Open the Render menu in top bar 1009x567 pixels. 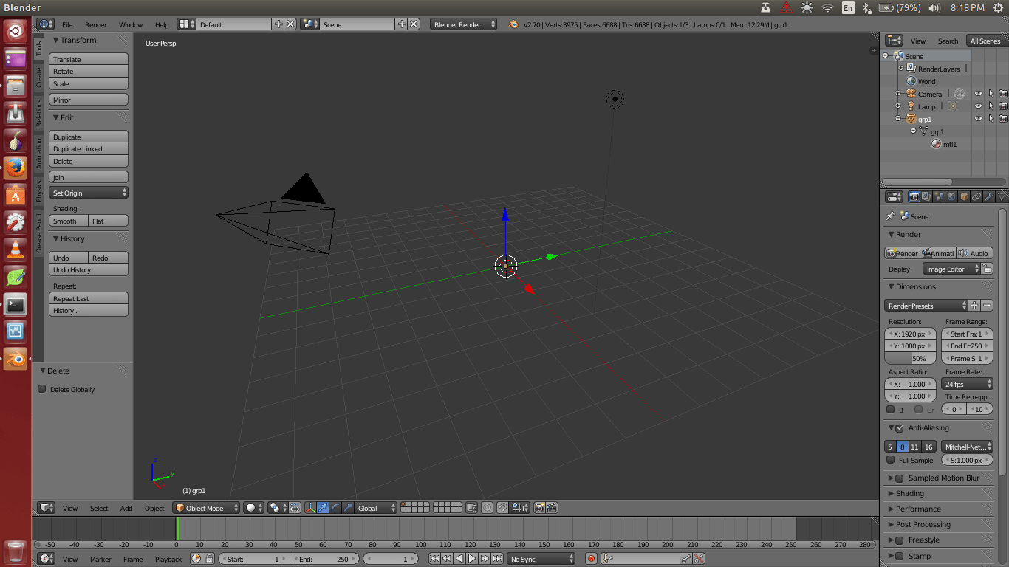click(96, 24)
